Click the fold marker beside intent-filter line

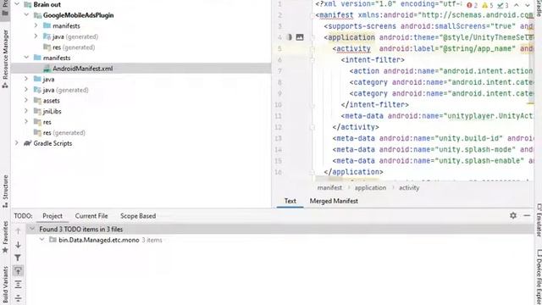tap(312, 60)
